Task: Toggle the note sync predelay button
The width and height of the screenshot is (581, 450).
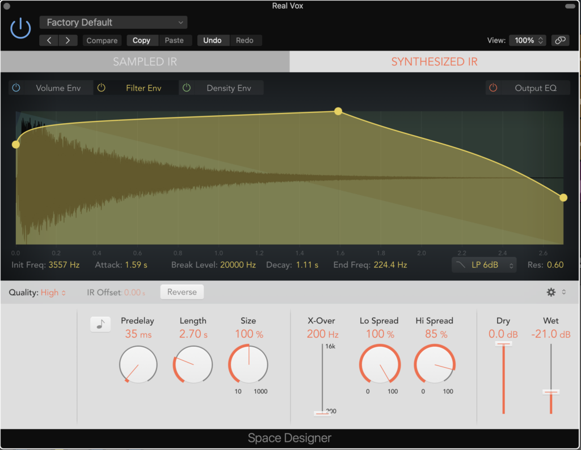Action: (x=100, y=325)
